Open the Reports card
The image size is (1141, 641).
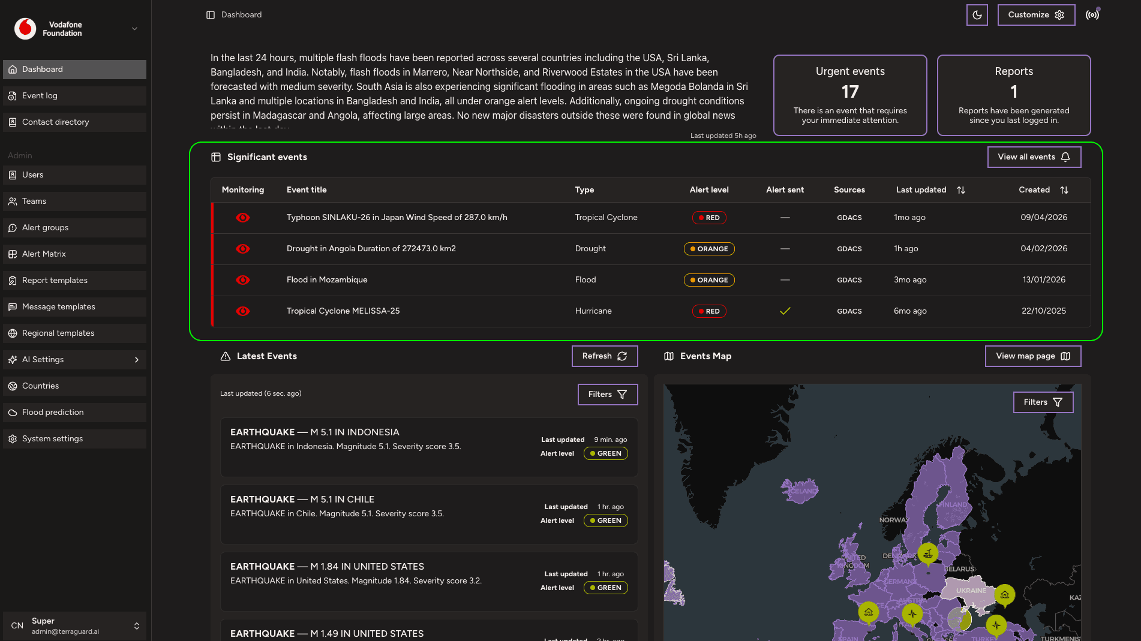[1014, 95]
